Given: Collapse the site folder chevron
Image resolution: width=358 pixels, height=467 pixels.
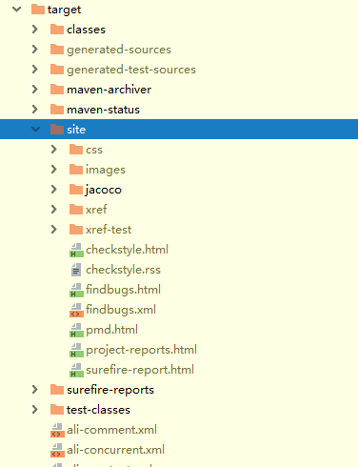Looking at the screenshot, I should point(35,130).
